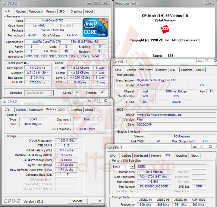Screen dimensions: 217x207
Task: Click BIOS Version value F4m
Action: (x=176, y=120)
